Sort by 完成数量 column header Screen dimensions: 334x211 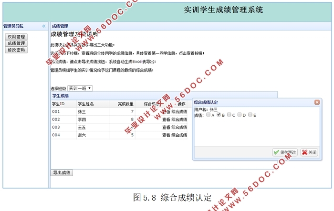tap(122, 104)
